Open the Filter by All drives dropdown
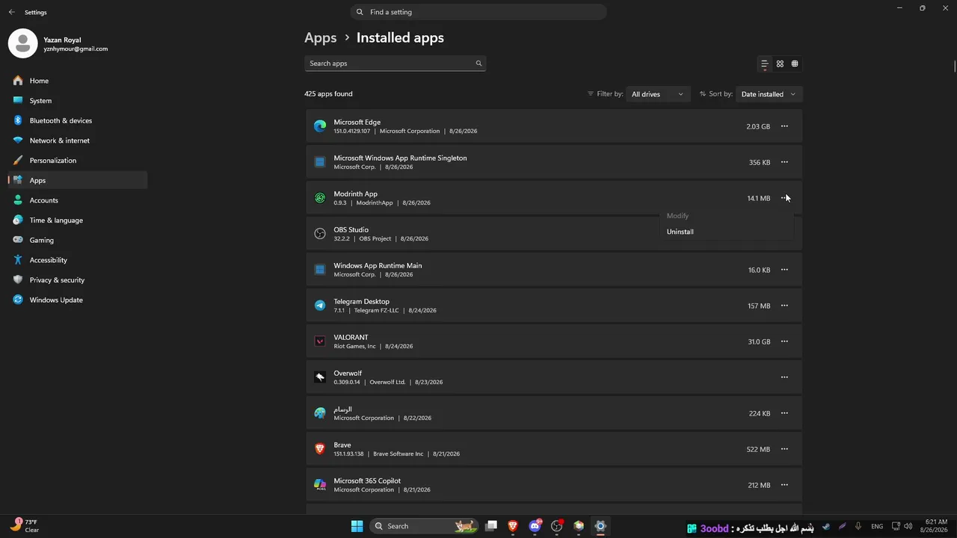Screen dimensions: 957x538 657,94
